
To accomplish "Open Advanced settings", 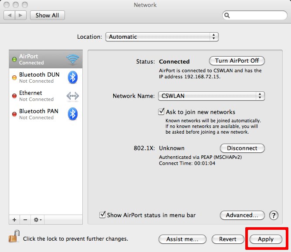I will (x=242, y=215).
